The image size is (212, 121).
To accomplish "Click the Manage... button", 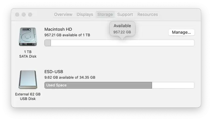I will (181, 32).
